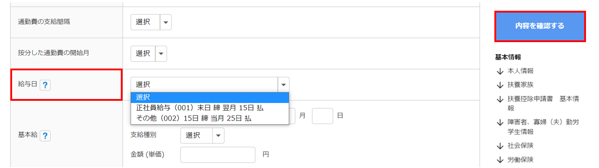
Task: Choose the highlighted 選択 list option
Action: point(210,97)
